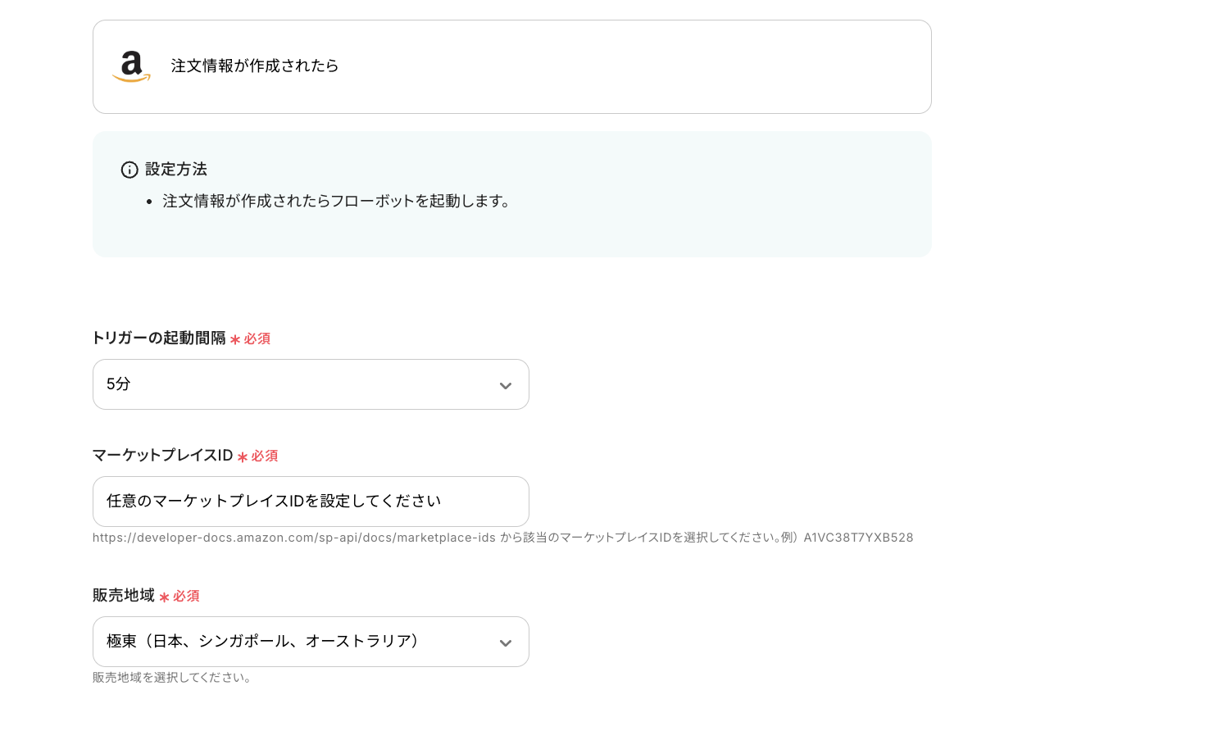Click the red asterisk next to マーケットプレイスID
The height and width of the screenshot is (731, 1213).
[x=243, y=456]
